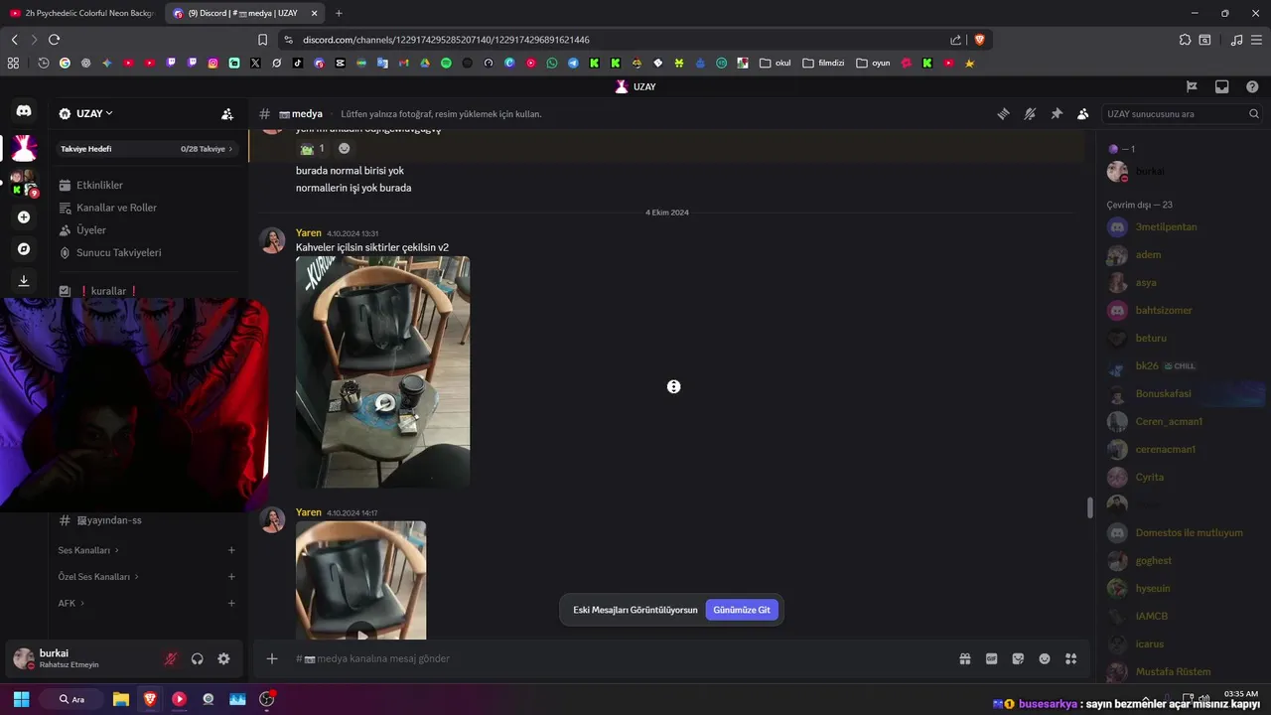Open Windows Start menu
The height and width of the screenshot is (715, 1271).
point(21,699)
